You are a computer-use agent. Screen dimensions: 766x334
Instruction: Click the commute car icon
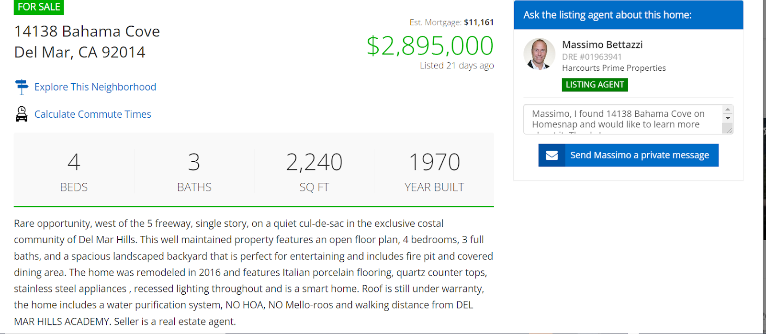(22, 114)
